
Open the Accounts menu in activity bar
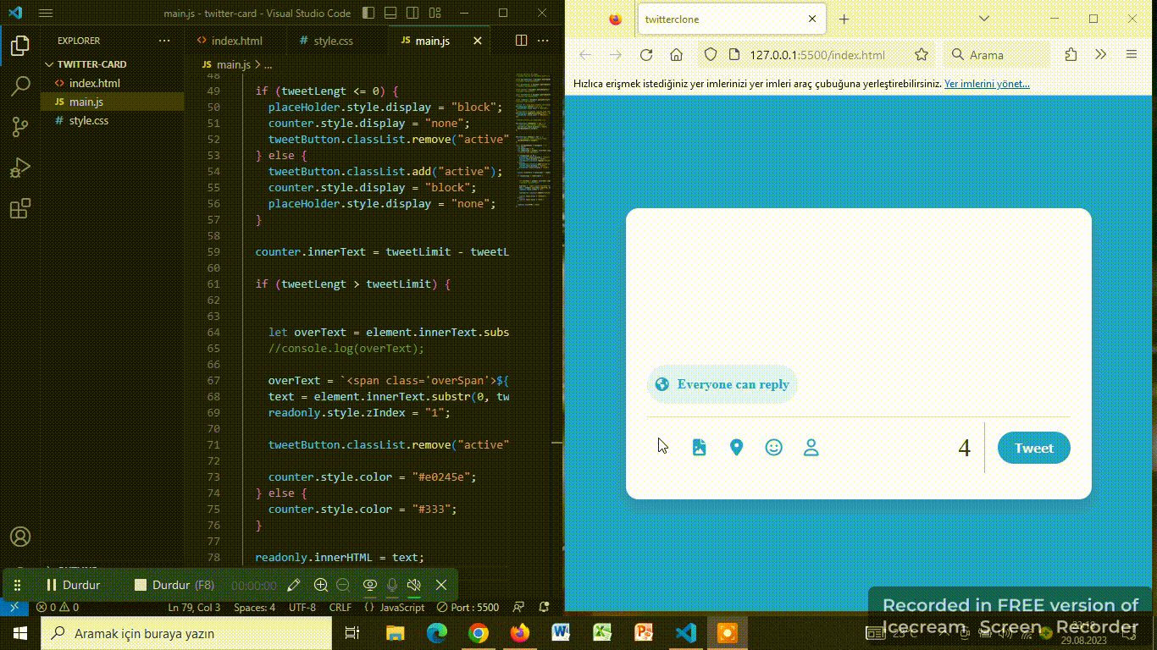tap(20, 537)
